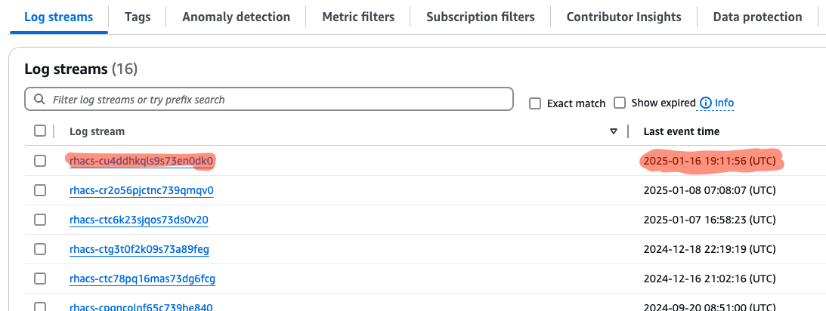This screenshot has width=826, height=311.
Task: Sort by Last event time column header
Action: 681,131
